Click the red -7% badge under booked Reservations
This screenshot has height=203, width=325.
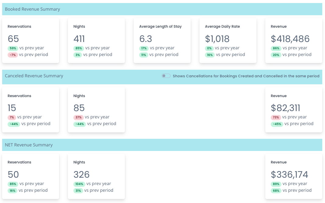coord(12,55)
